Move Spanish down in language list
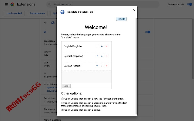Image resolution: width=194 pixels, height=121 pixels. pyautogui.click(x=102, y=56)
